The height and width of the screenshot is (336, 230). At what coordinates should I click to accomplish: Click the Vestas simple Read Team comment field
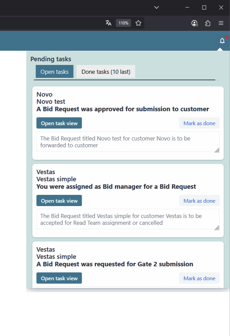pyautogui.click(x=126, y=219)
